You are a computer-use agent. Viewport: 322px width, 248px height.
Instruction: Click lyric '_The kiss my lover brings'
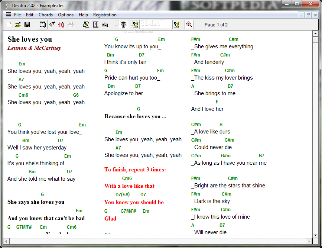[x=222, y=78]
